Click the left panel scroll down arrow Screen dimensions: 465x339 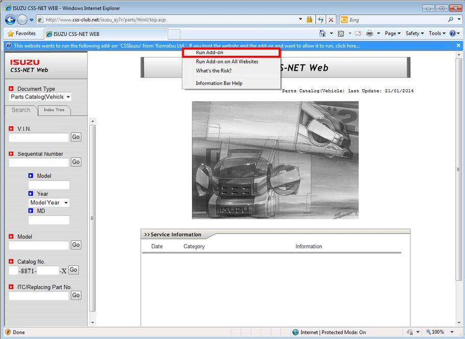[92, 322]
